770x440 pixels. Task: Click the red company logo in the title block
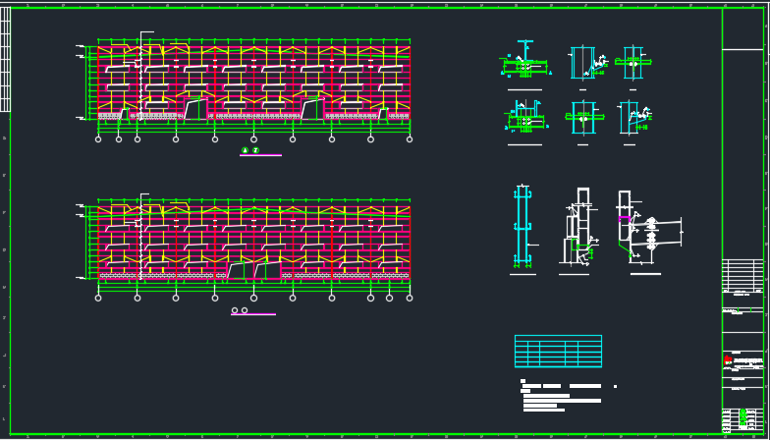click(x=728, y=359)
